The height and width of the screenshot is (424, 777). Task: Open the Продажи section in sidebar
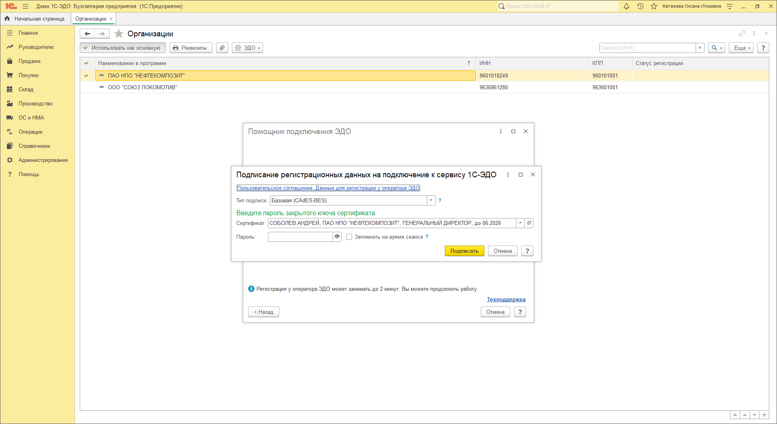[29, 61]
